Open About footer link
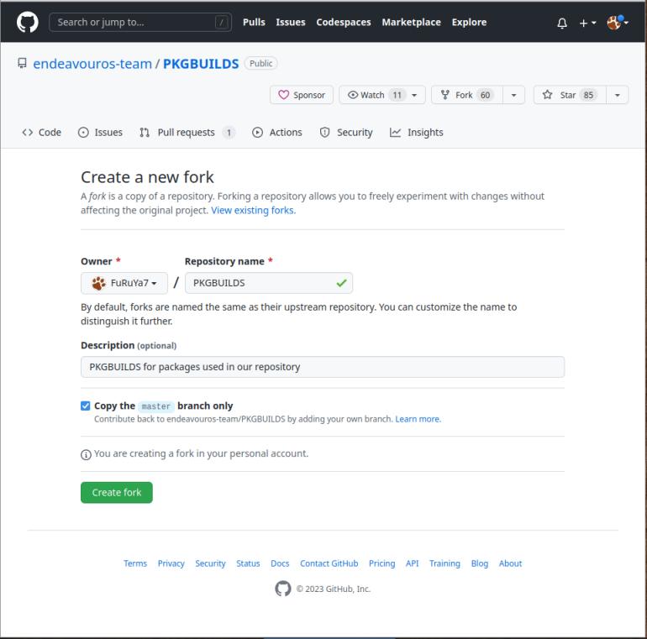The height and width of the screenshot is (639, 647). (x=510, y=563)
